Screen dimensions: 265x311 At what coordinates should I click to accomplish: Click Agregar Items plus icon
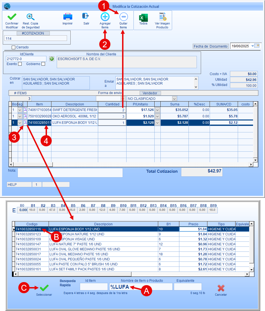(x=105, y=17)
